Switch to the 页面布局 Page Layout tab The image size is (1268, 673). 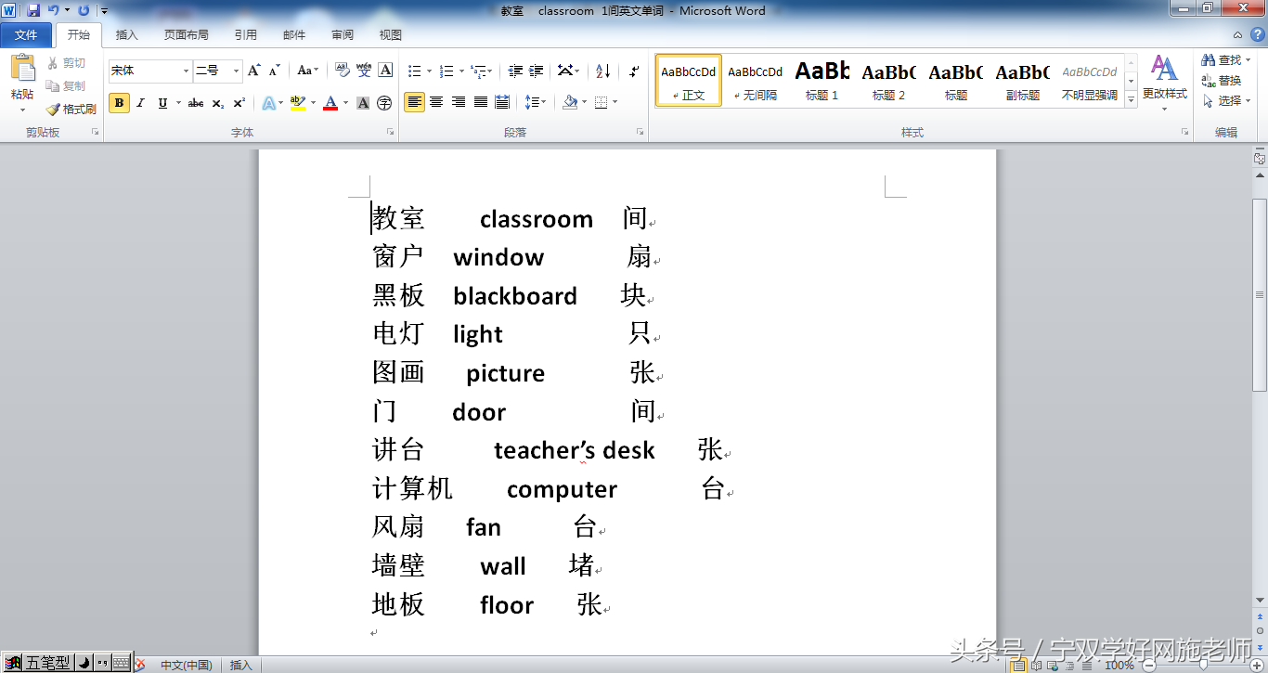click(x=186, y=35)
